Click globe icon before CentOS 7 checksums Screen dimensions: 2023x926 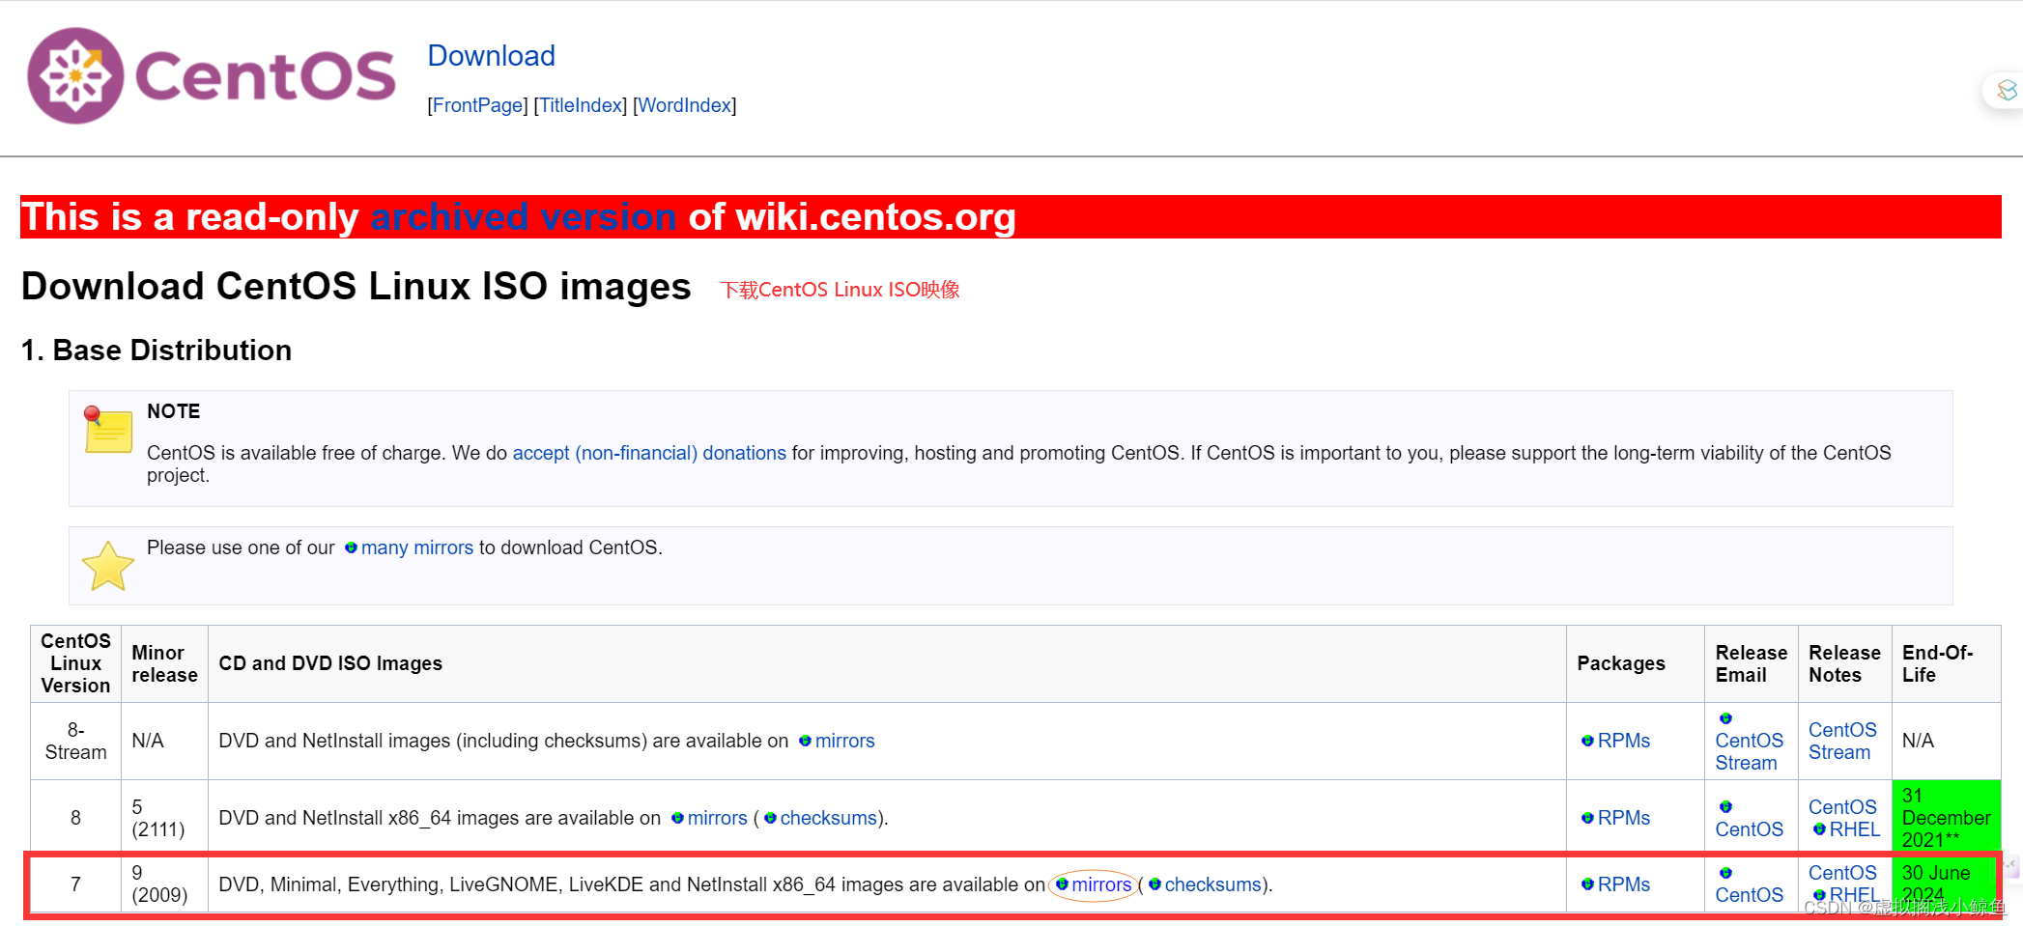(x=1154, y=884)
